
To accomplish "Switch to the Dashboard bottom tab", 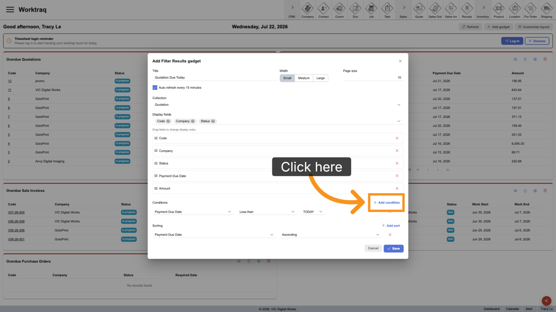I will click(x=491, y=309).
